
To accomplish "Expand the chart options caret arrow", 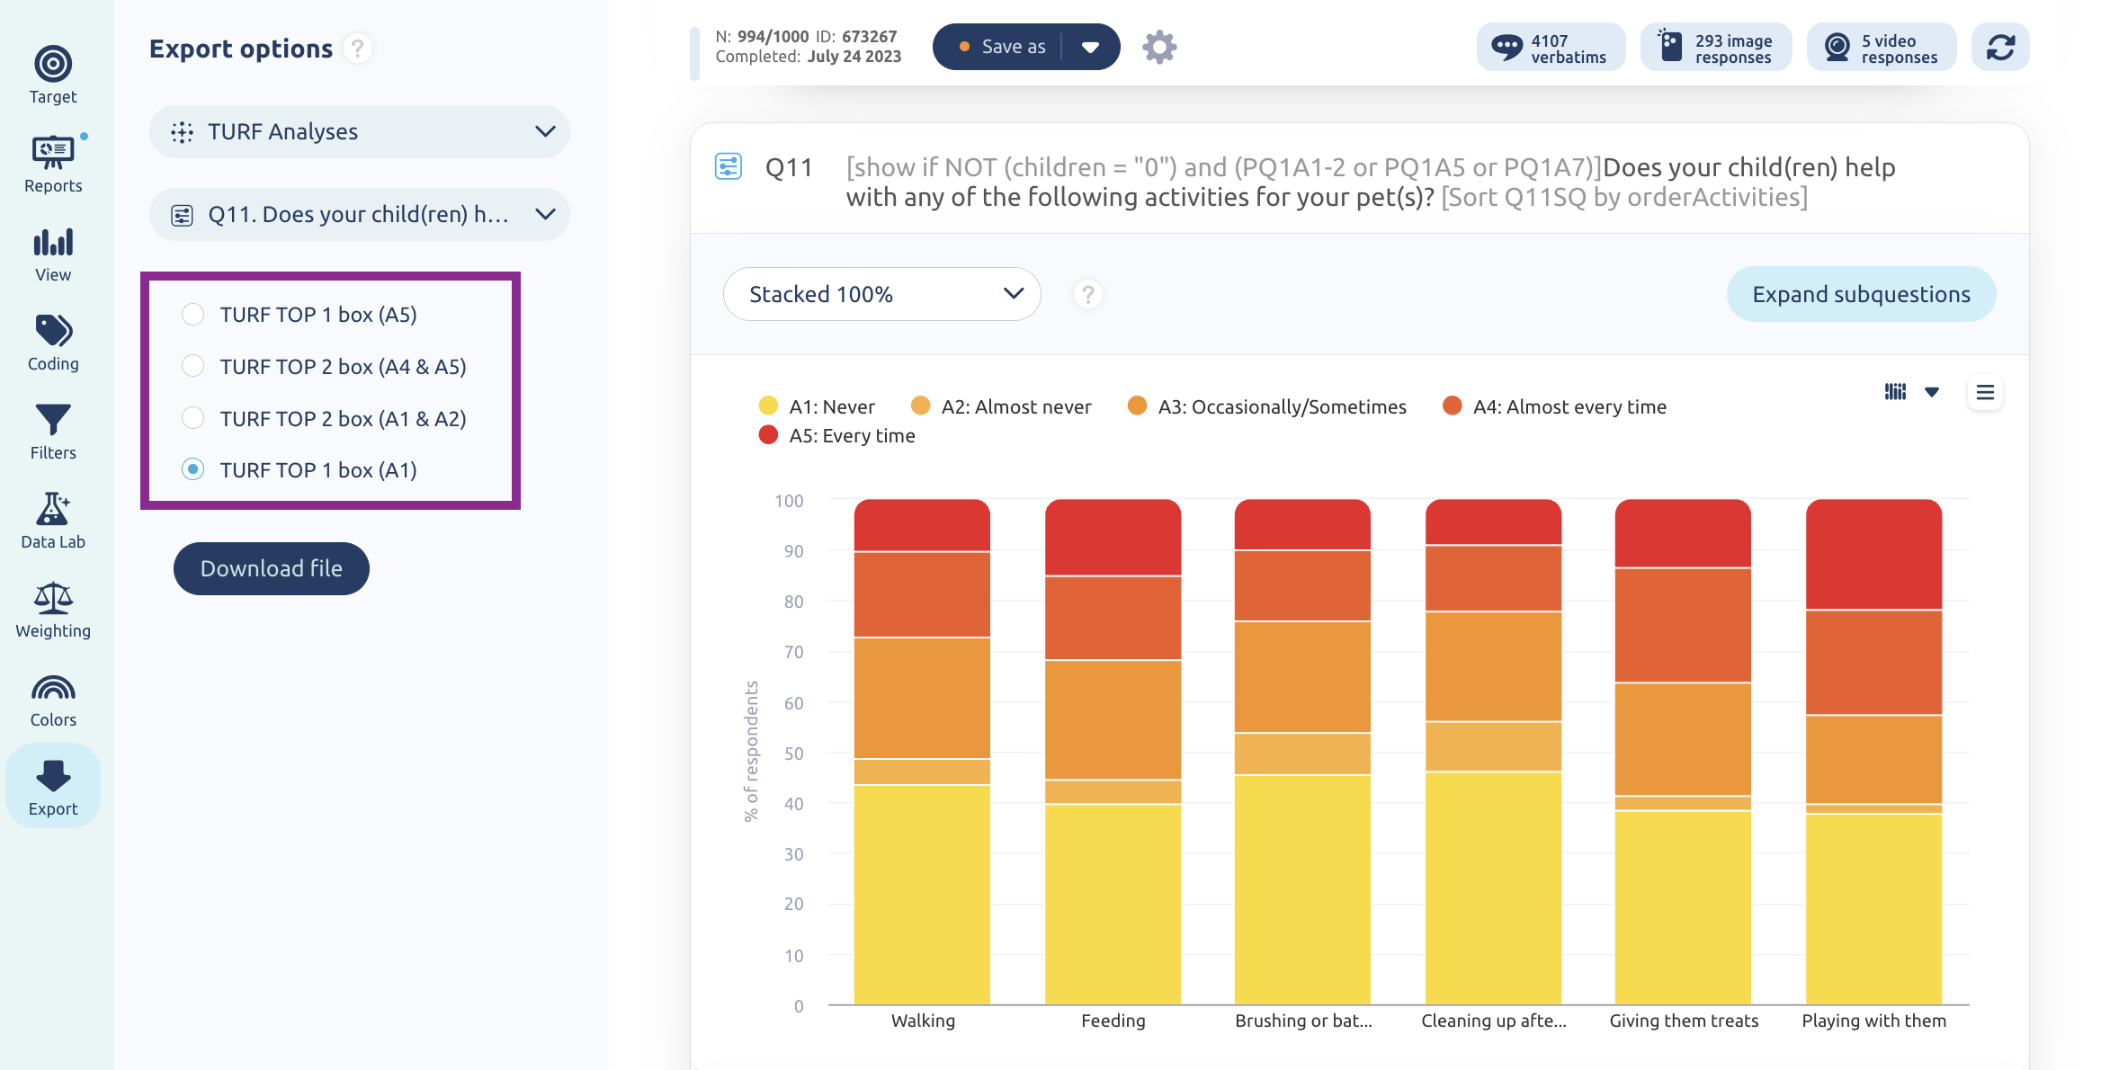I will coord(1931,392).
